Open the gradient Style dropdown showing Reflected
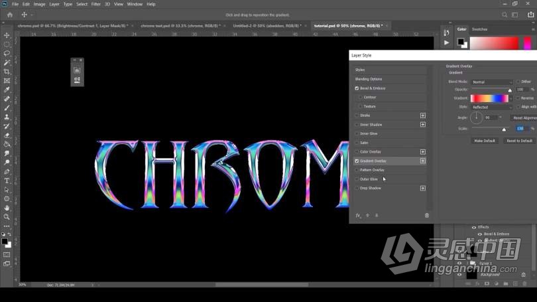The height and width of the screenshot is (302, 537). point(492,106)
